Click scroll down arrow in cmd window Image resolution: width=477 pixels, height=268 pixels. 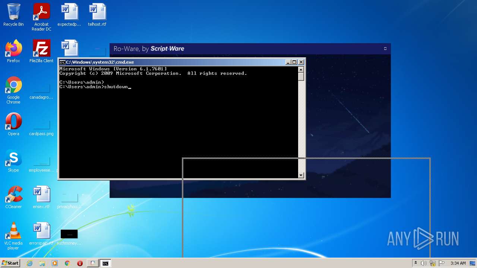coord(301,175)
